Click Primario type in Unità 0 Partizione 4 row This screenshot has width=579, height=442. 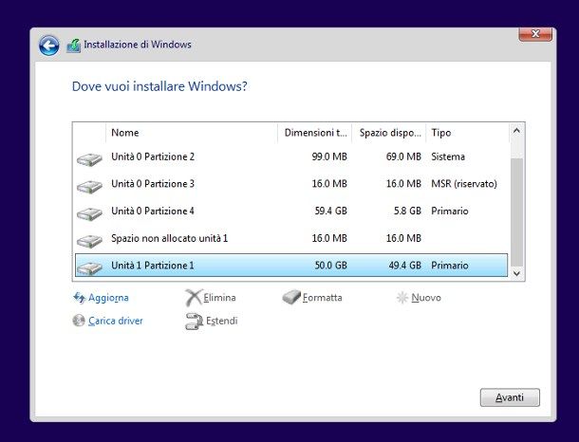(450, 211)
